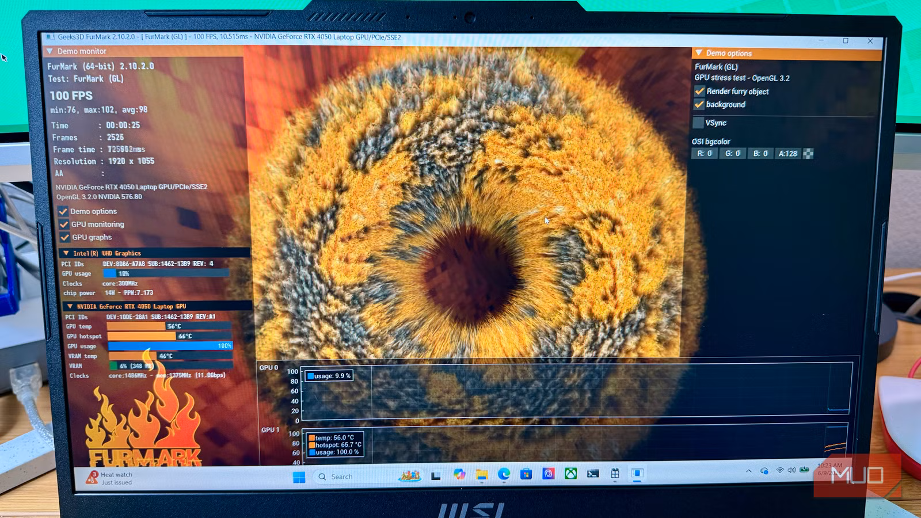This screenshot has width=921, height=518.
Task: Click the FurMark (64-bit) 2.10.2.0 heading
Action: click(101, 66)
